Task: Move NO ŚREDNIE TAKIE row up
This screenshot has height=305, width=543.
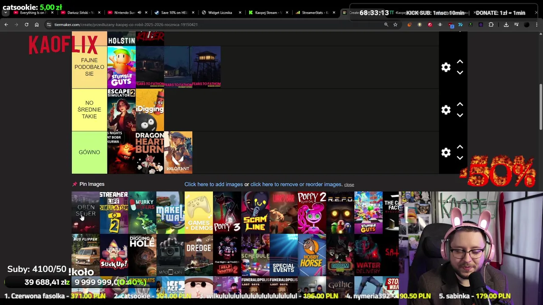Action: (460, 104)
